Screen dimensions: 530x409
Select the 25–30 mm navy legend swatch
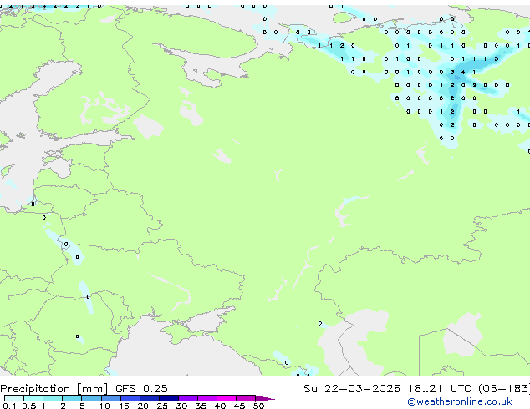(x=168, y=398)
